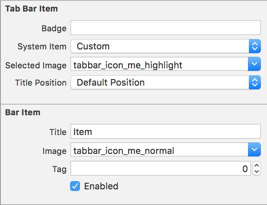Click the Tag number field
This screenshot has width=267, height=205.
[x=161, y=168]
